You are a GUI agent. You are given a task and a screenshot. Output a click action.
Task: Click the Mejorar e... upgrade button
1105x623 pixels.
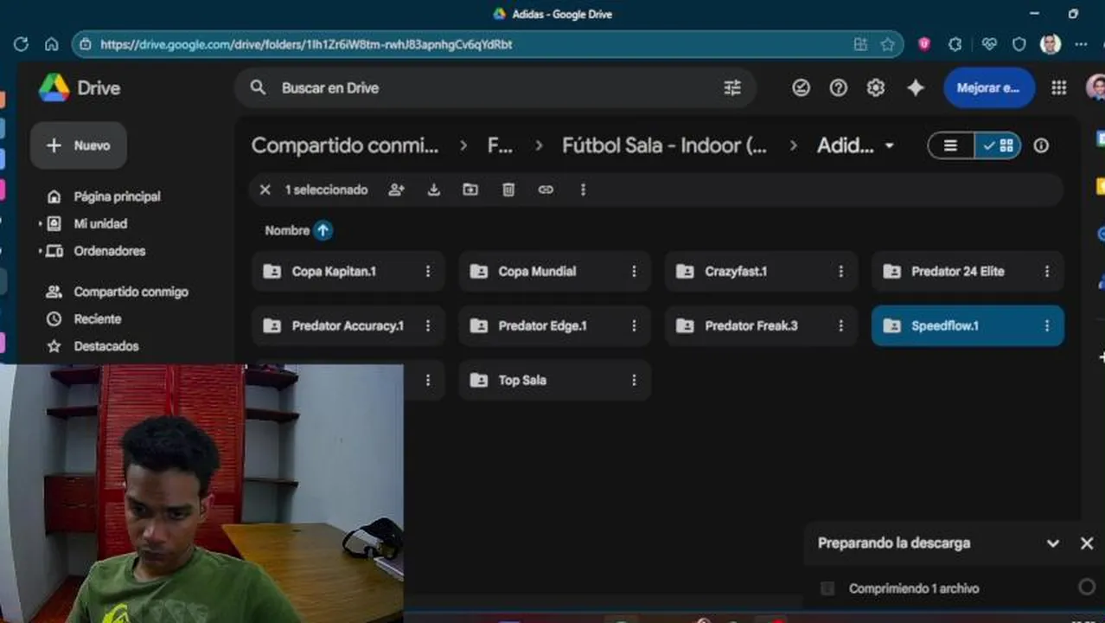pos(989,87)
